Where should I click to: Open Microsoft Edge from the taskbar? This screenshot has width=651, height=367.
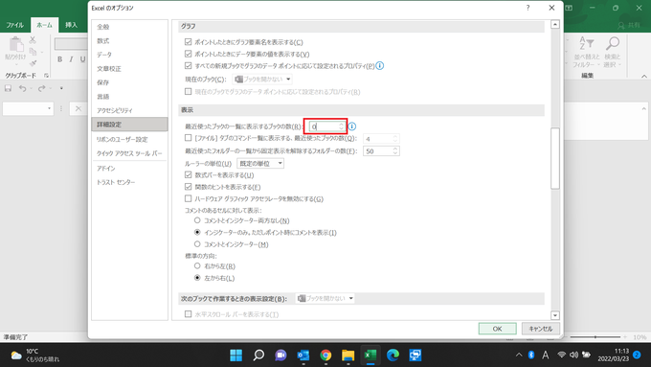pos(393,355)
